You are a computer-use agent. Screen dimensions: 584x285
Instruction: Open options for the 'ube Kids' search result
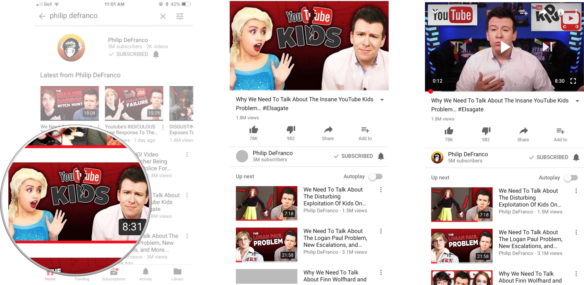pyautogui.click(x=187, y=195)
